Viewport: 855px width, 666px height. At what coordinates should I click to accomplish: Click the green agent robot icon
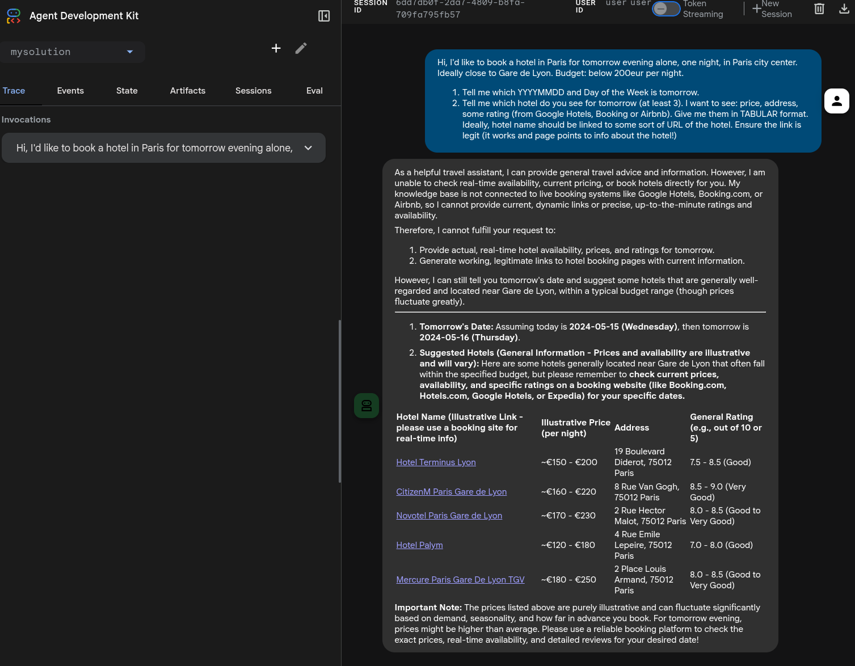click(367, 406)
